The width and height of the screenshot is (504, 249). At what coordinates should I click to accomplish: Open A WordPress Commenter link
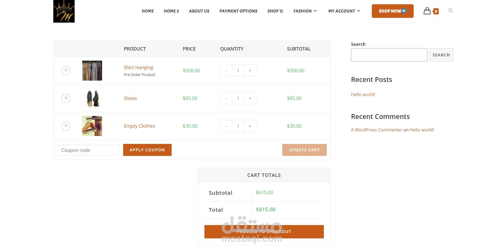(376, 130)
